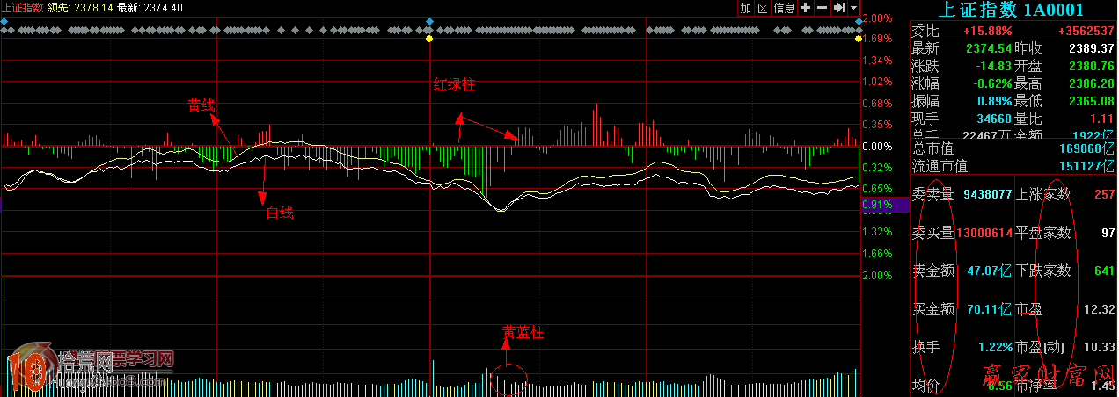Click the purple 0.91% price axis marker

(x=877, y=205)
